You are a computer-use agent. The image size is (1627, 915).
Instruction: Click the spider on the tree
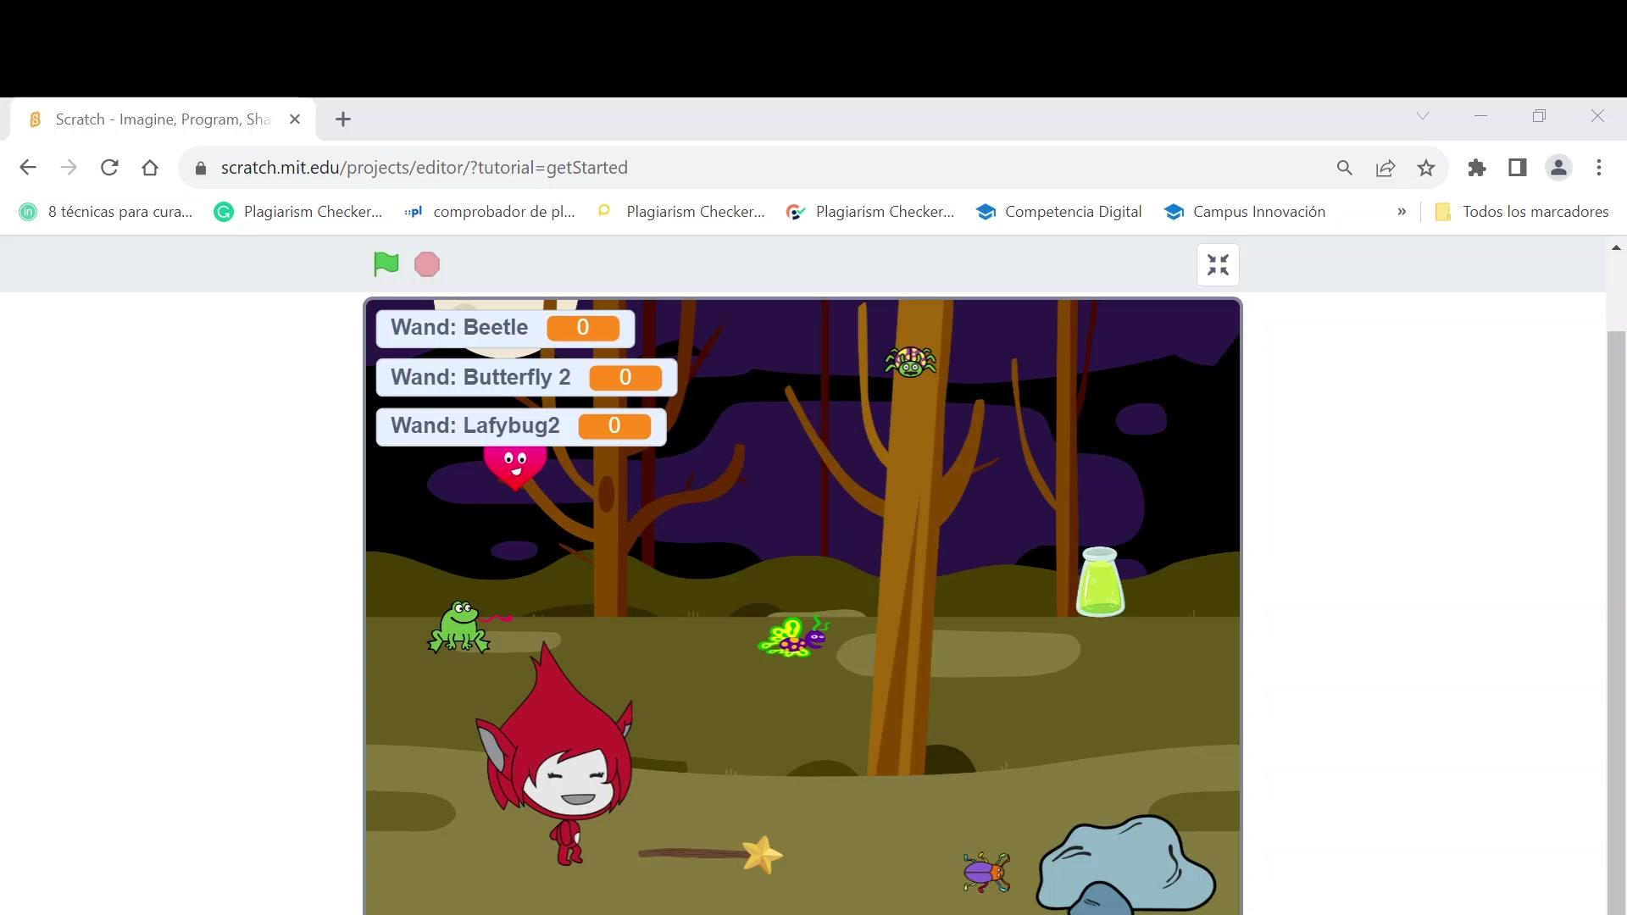click(x=910, y=362)
